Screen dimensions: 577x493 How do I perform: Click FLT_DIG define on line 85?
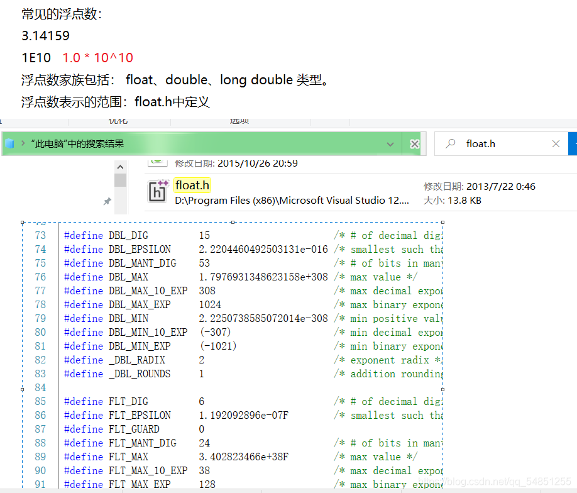click(106, 401)
